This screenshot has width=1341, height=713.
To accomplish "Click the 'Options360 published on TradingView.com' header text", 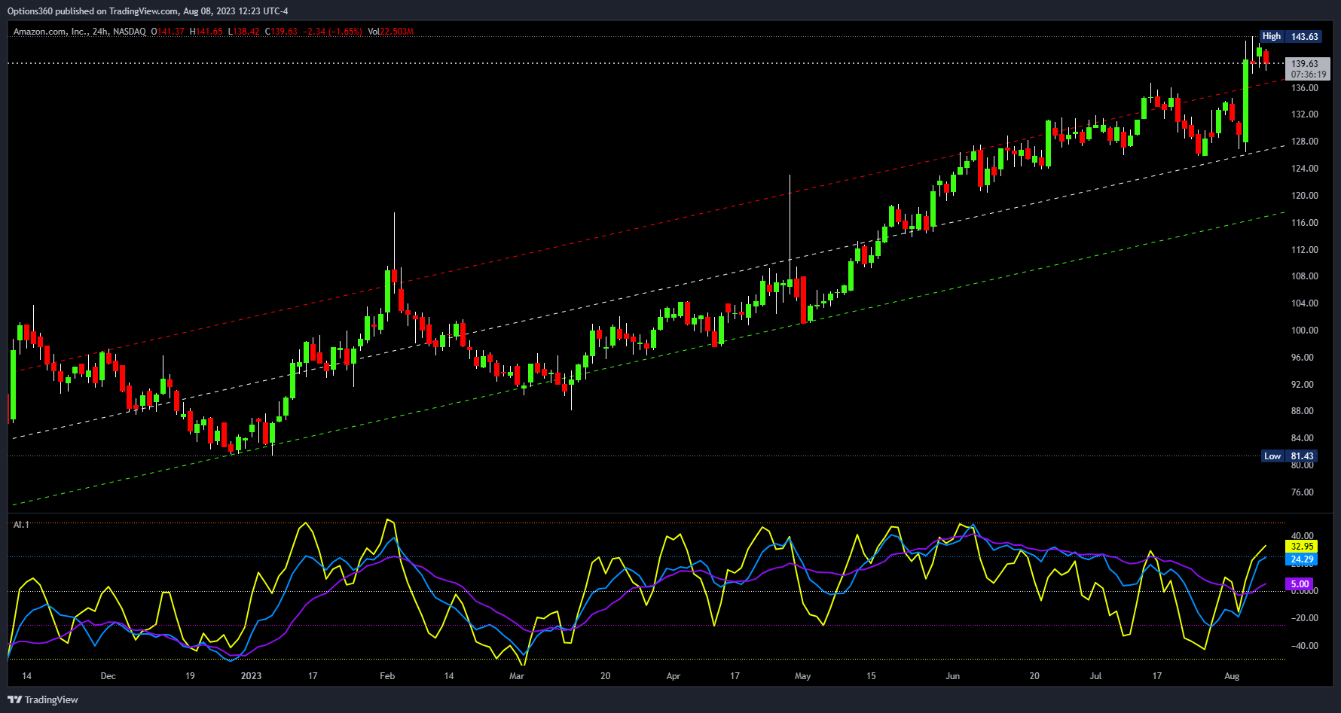I will point(94,11).
